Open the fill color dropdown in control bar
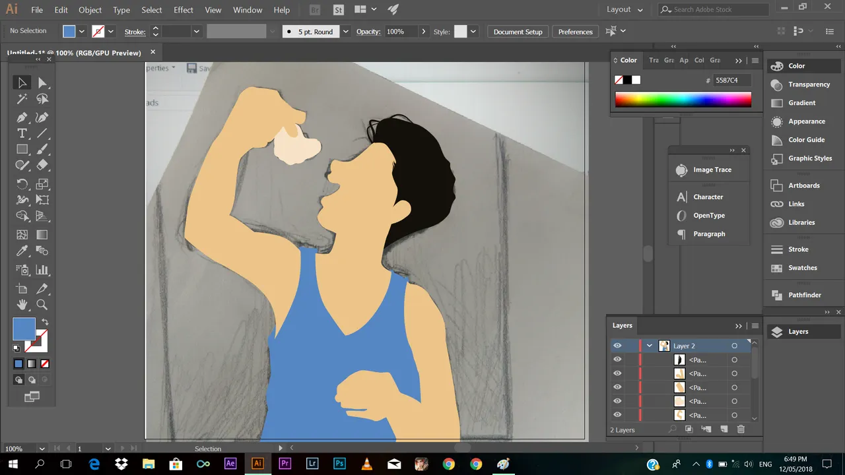Image resolution: width=845 pixels, height=475 pixels. point(82,32)
